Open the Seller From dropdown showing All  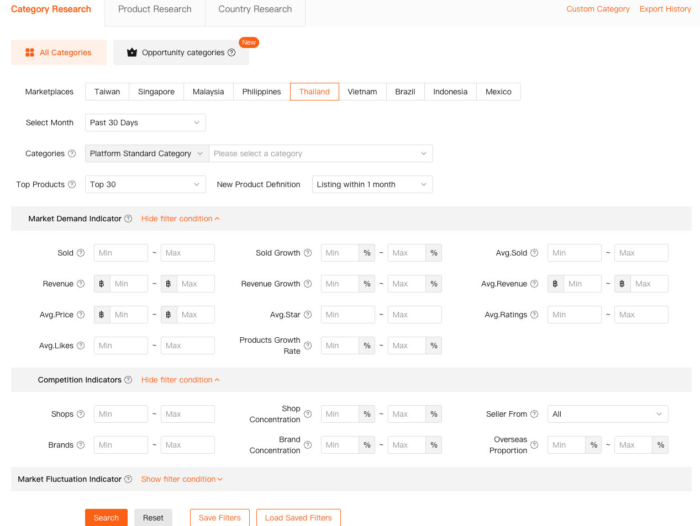click(607, 414)
